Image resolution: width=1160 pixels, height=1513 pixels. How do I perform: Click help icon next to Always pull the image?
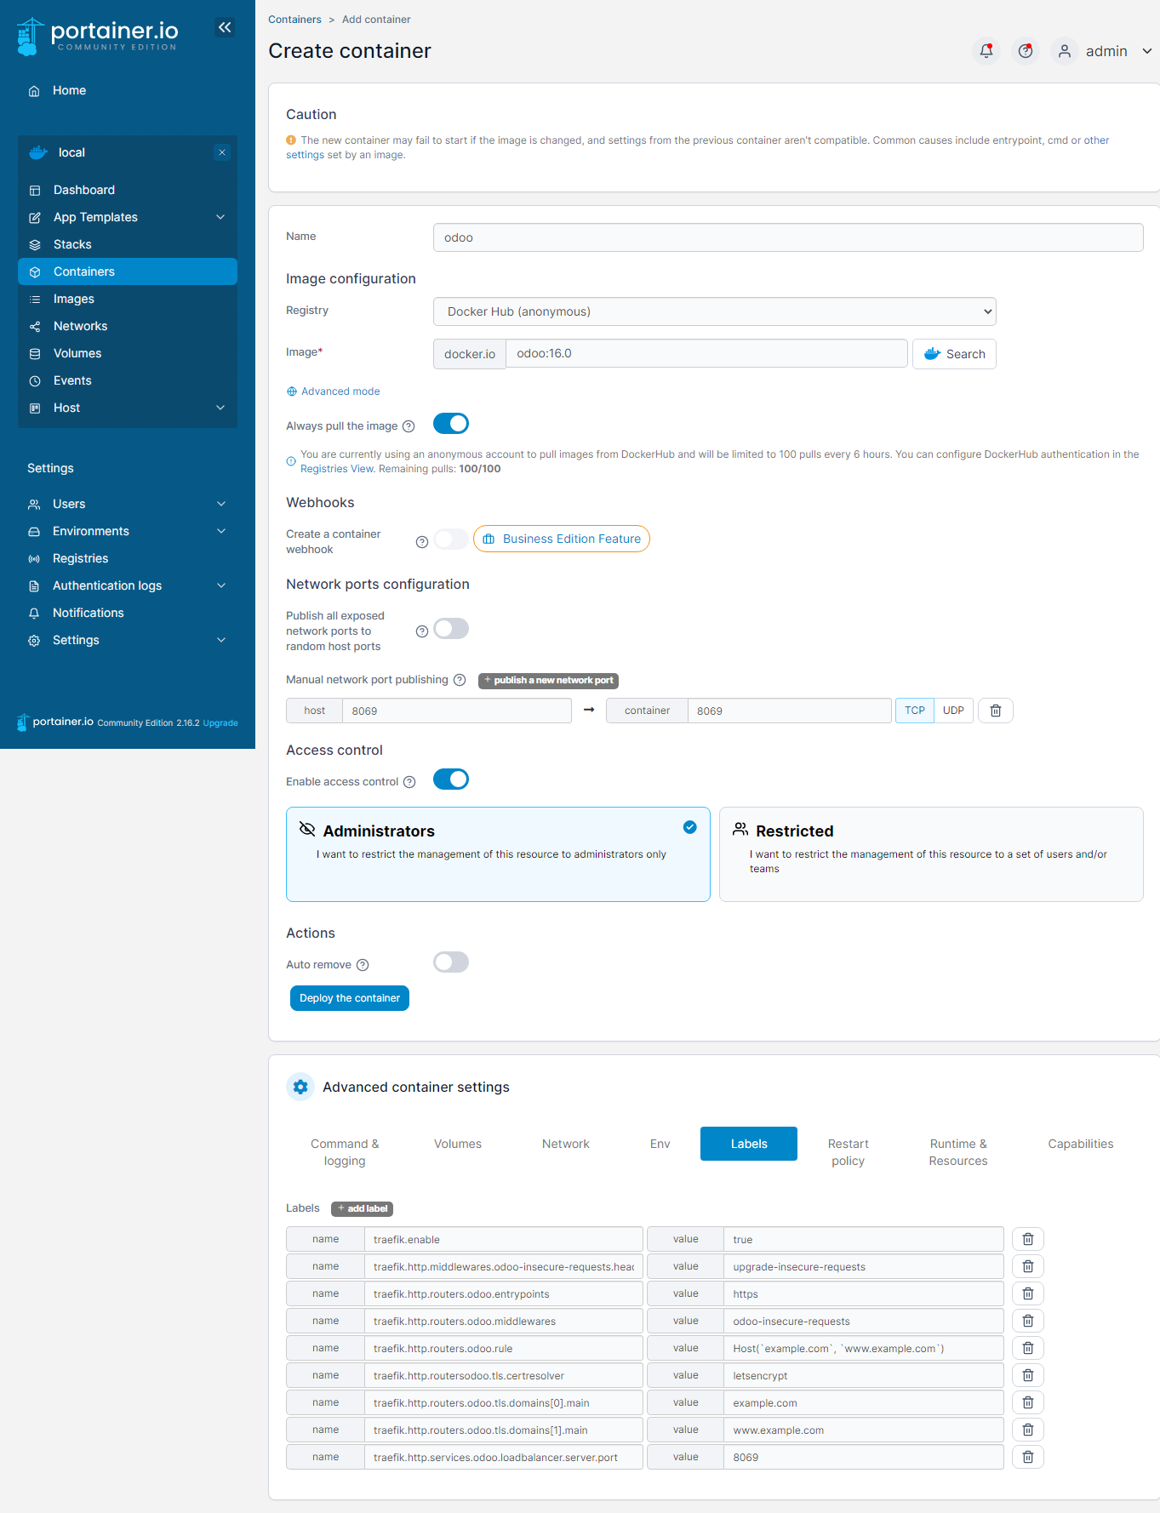[x=409, y=426]
